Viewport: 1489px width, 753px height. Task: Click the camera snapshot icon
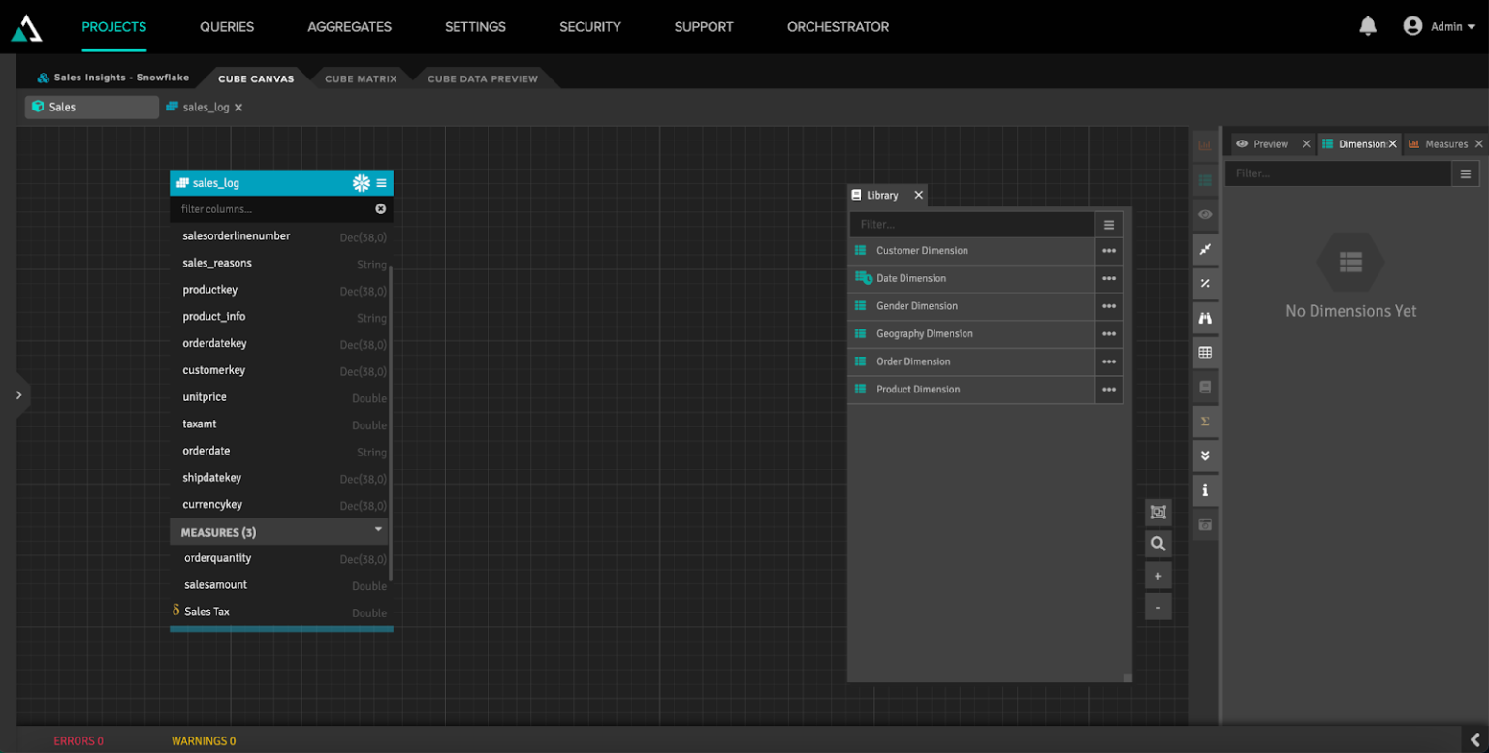(x=1205, y=523)
